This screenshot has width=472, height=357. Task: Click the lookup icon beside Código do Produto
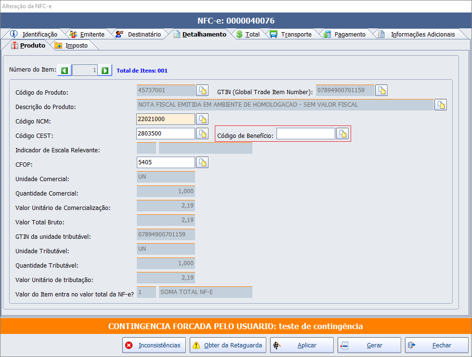tap(202, 90)
